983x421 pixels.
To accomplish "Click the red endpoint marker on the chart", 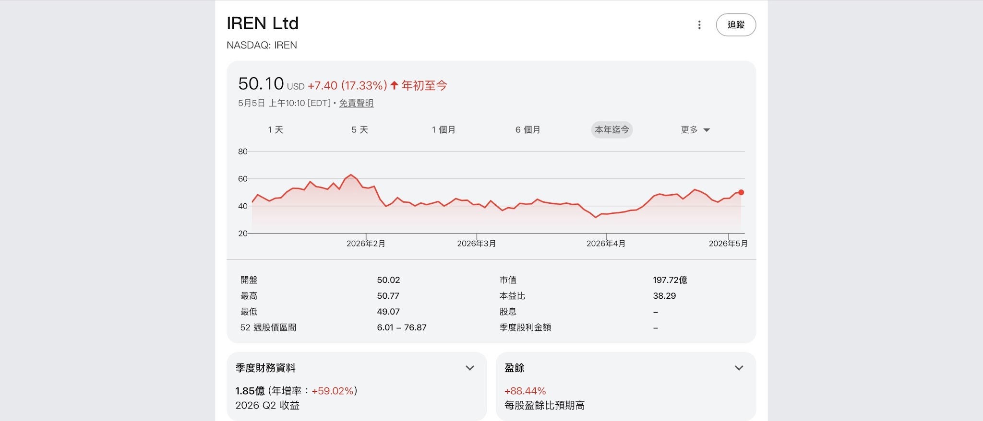I will click(x=741, y=192).
